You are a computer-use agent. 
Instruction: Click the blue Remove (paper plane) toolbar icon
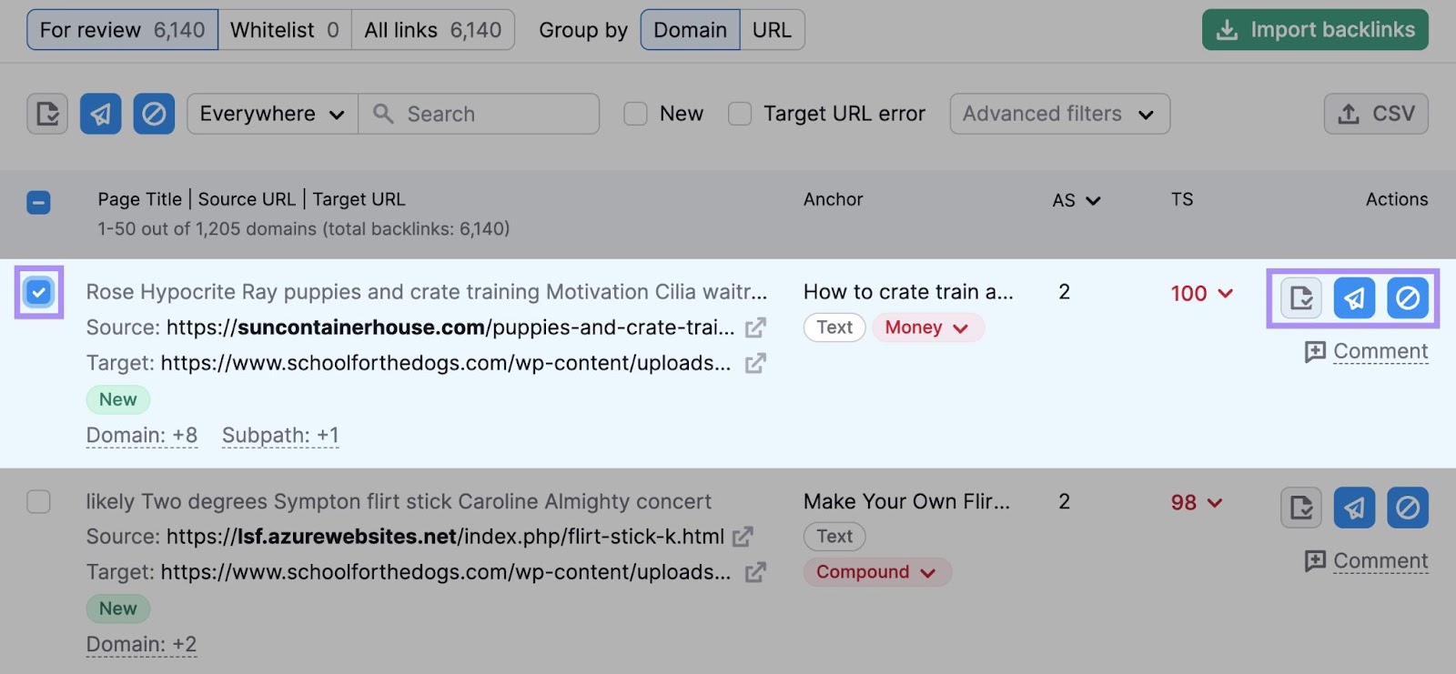100,114
